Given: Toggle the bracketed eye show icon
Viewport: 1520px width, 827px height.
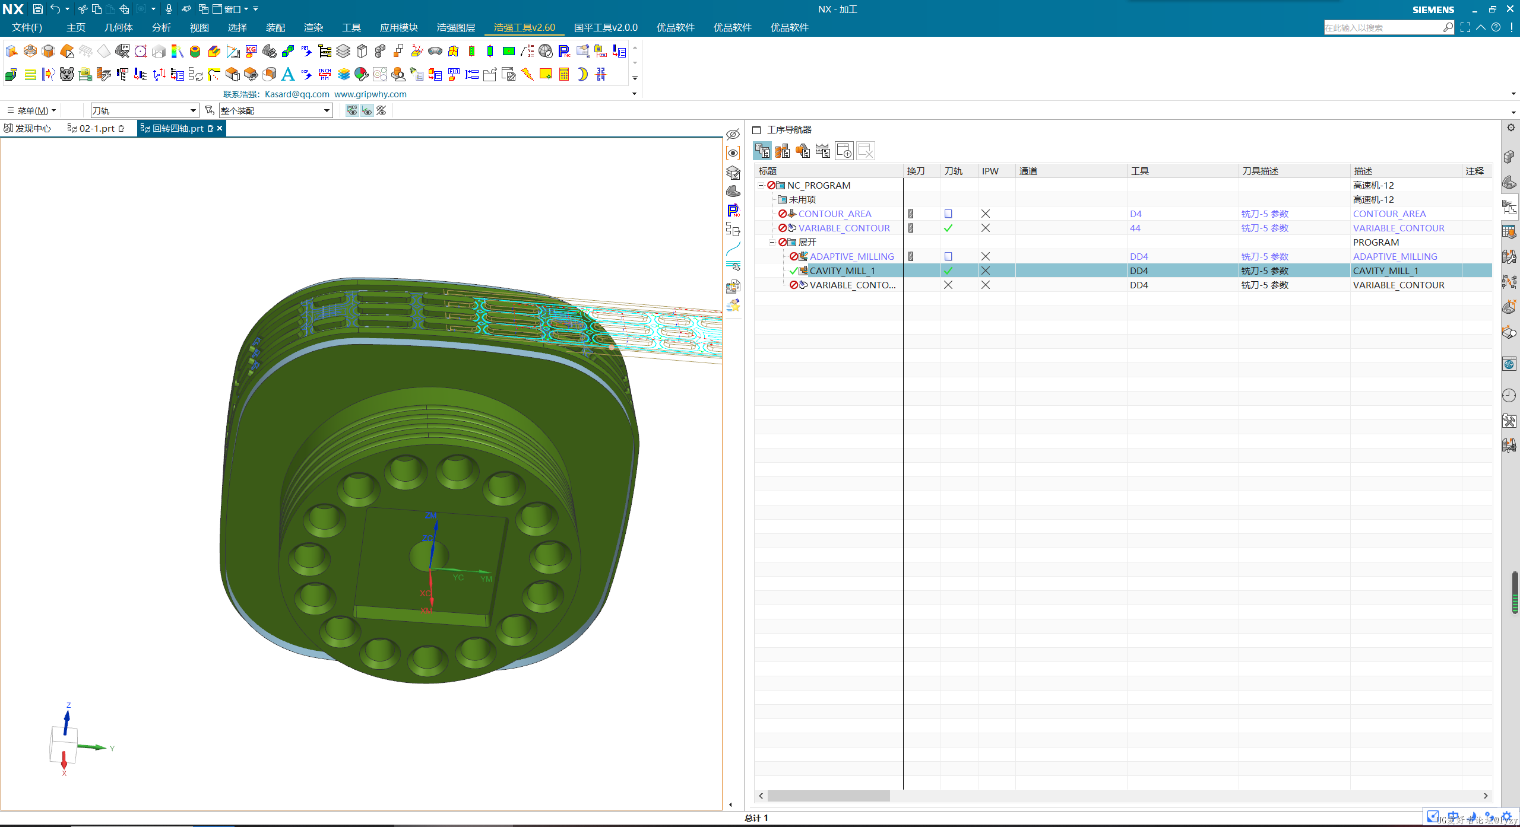Looking at the screenshot, I should tap(733, 153).
